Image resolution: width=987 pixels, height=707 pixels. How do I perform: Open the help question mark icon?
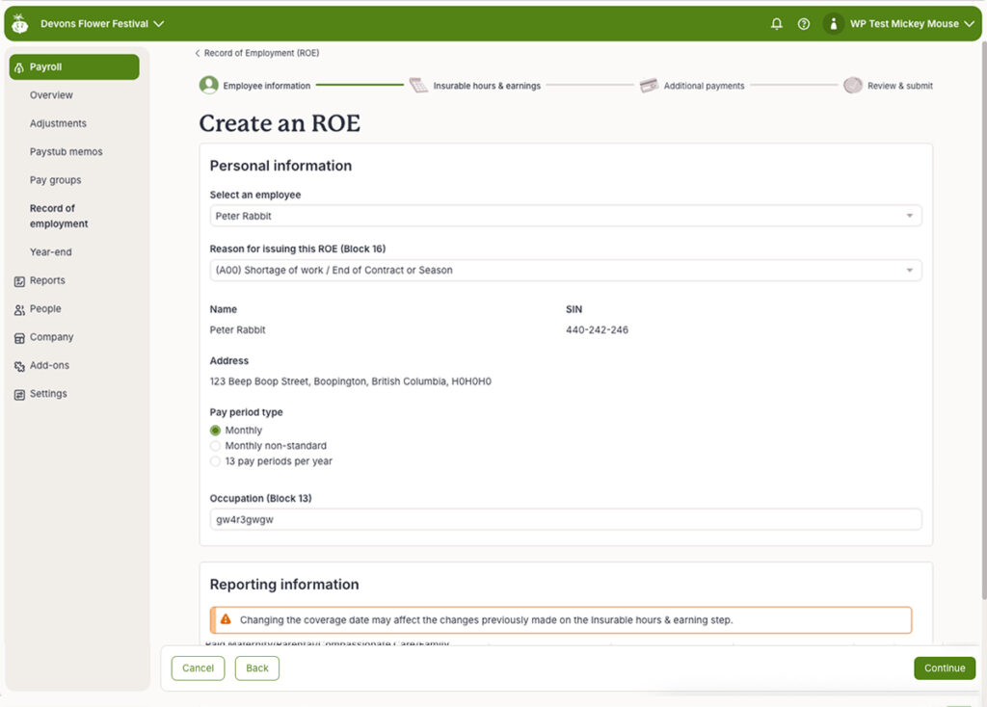click(804, 23)
